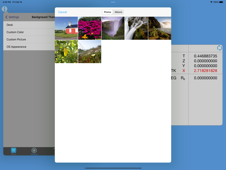Tap the blue info icon above the settings panel
226x170 pixels.
5,9
